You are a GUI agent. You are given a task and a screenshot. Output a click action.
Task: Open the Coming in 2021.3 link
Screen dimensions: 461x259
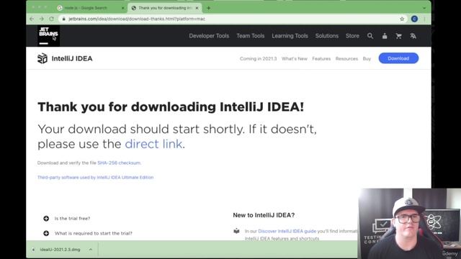(258, 59)
